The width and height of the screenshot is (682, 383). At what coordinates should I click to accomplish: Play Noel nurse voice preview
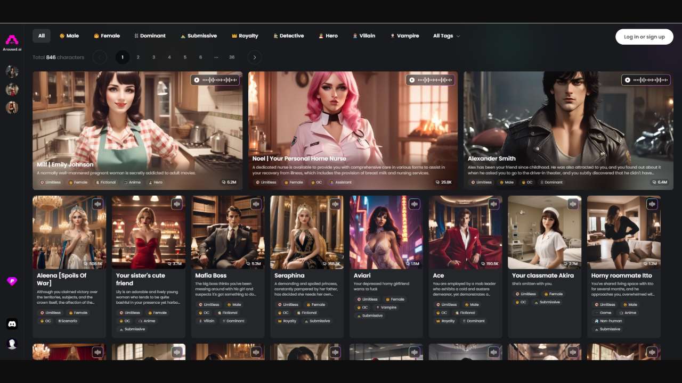412,80
